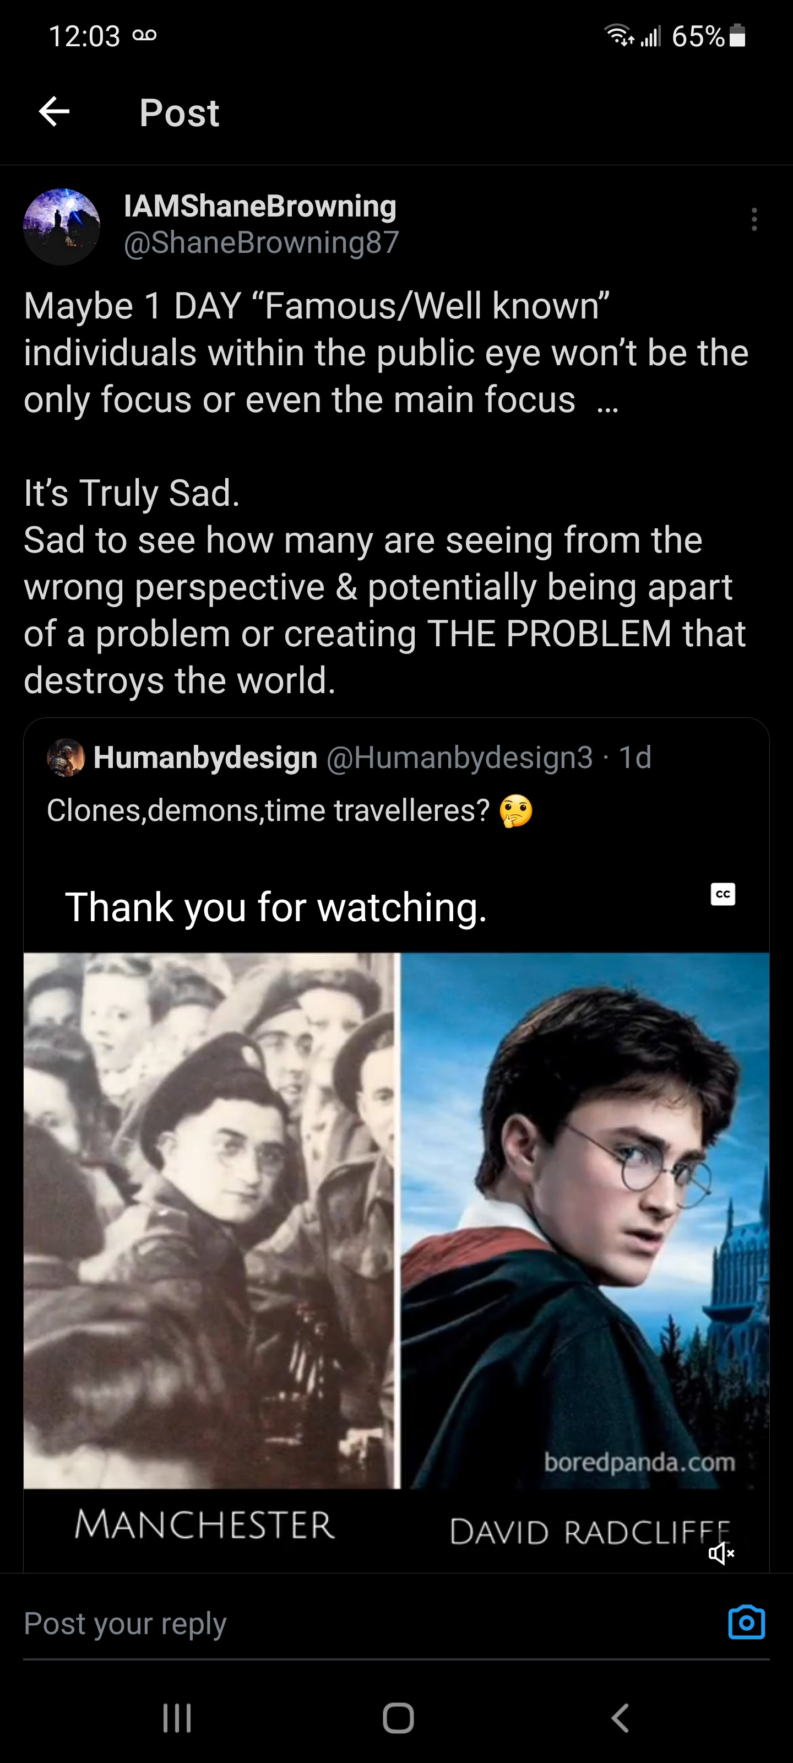Tap the back arrow icon
This screenshot has width=793, height=1763.
click(x=54, y=111)
